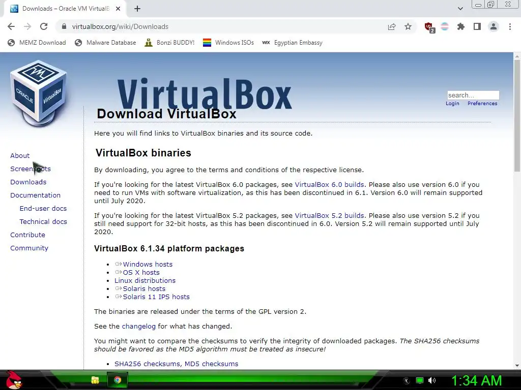Click the padlock site info icon

[64, 26]
